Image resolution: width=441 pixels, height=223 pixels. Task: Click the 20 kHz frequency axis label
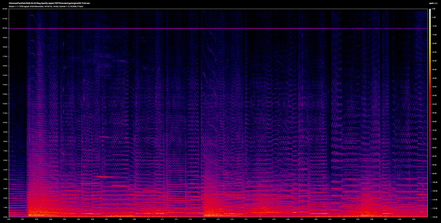(x=5, y=28)
